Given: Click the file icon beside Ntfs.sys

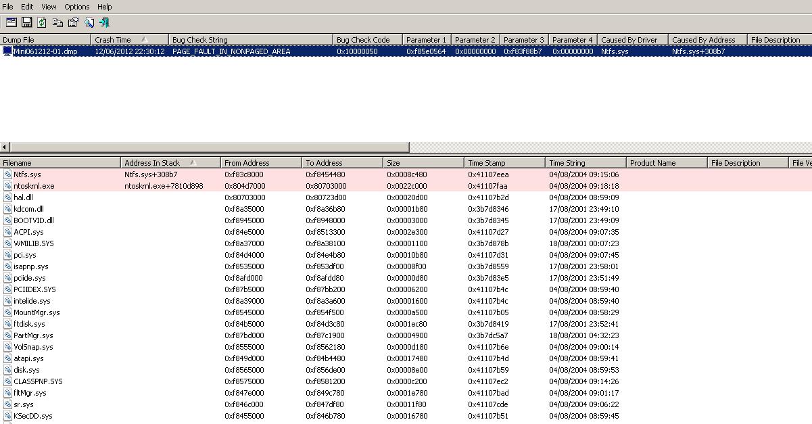Looking at the screenshot, I should pyautogui.click(x=7, y=174).
